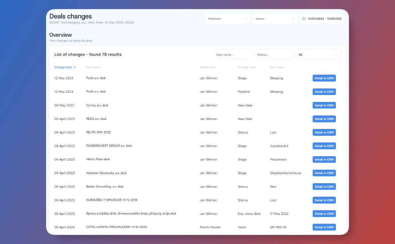This screenshot has width=395, height=244.
Task: Click the New value column header
Action: [x=277, y=67]
